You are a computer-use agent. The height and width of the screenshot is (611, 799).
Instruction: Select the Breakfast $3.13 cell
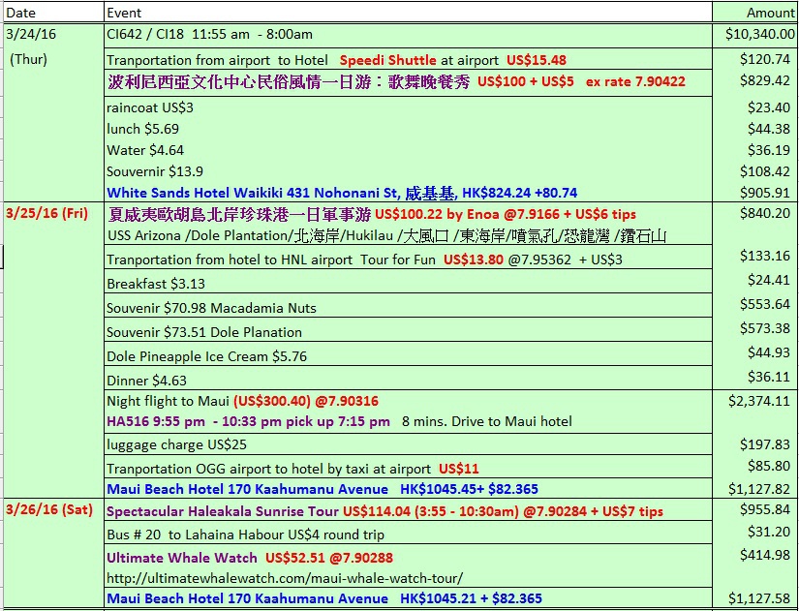(x=408, y=282)
